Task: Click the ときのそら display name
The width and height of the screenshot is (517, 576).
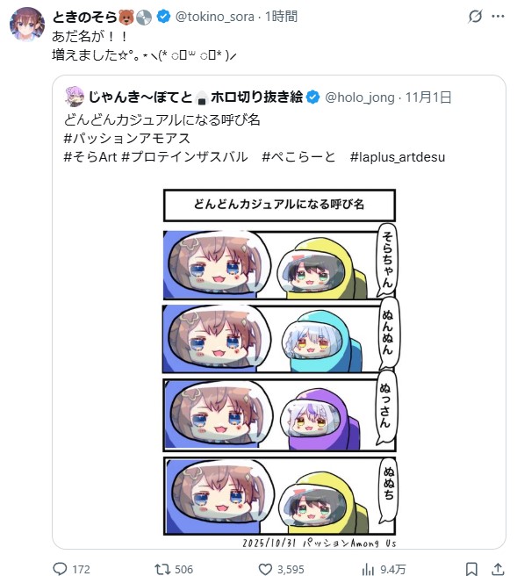Action: tap(84, 17)
